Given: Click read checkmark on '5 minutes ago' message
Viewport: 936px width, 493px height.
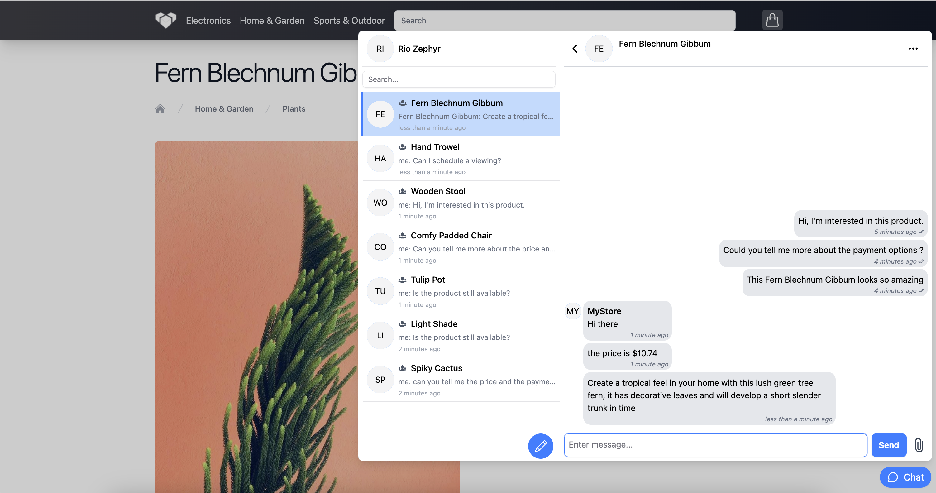Looking at the screenshot, I should (x=921, y=232).
